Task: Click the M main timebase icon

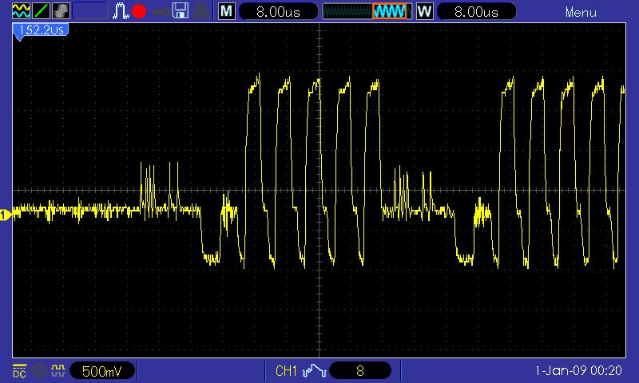Action: click(227, 11)
